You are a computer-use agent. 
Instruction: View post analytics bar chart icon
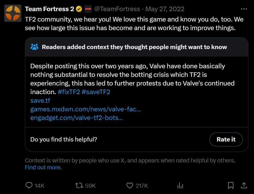(180, 186)
